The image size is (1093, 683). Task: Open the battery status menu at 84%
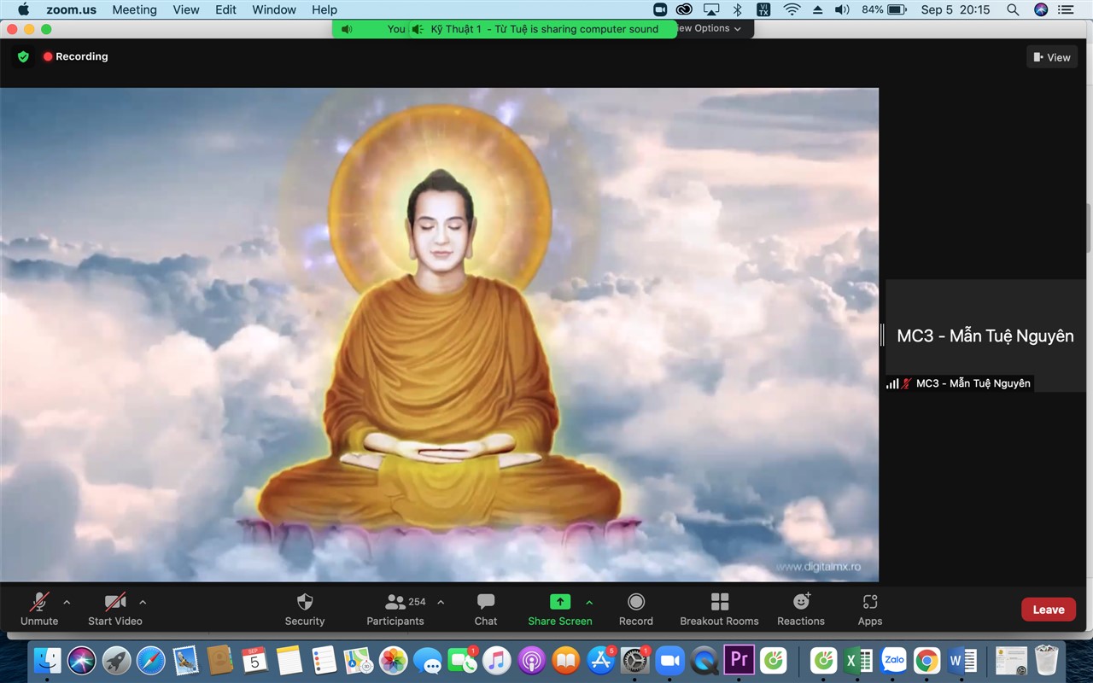tap(884, 9)
